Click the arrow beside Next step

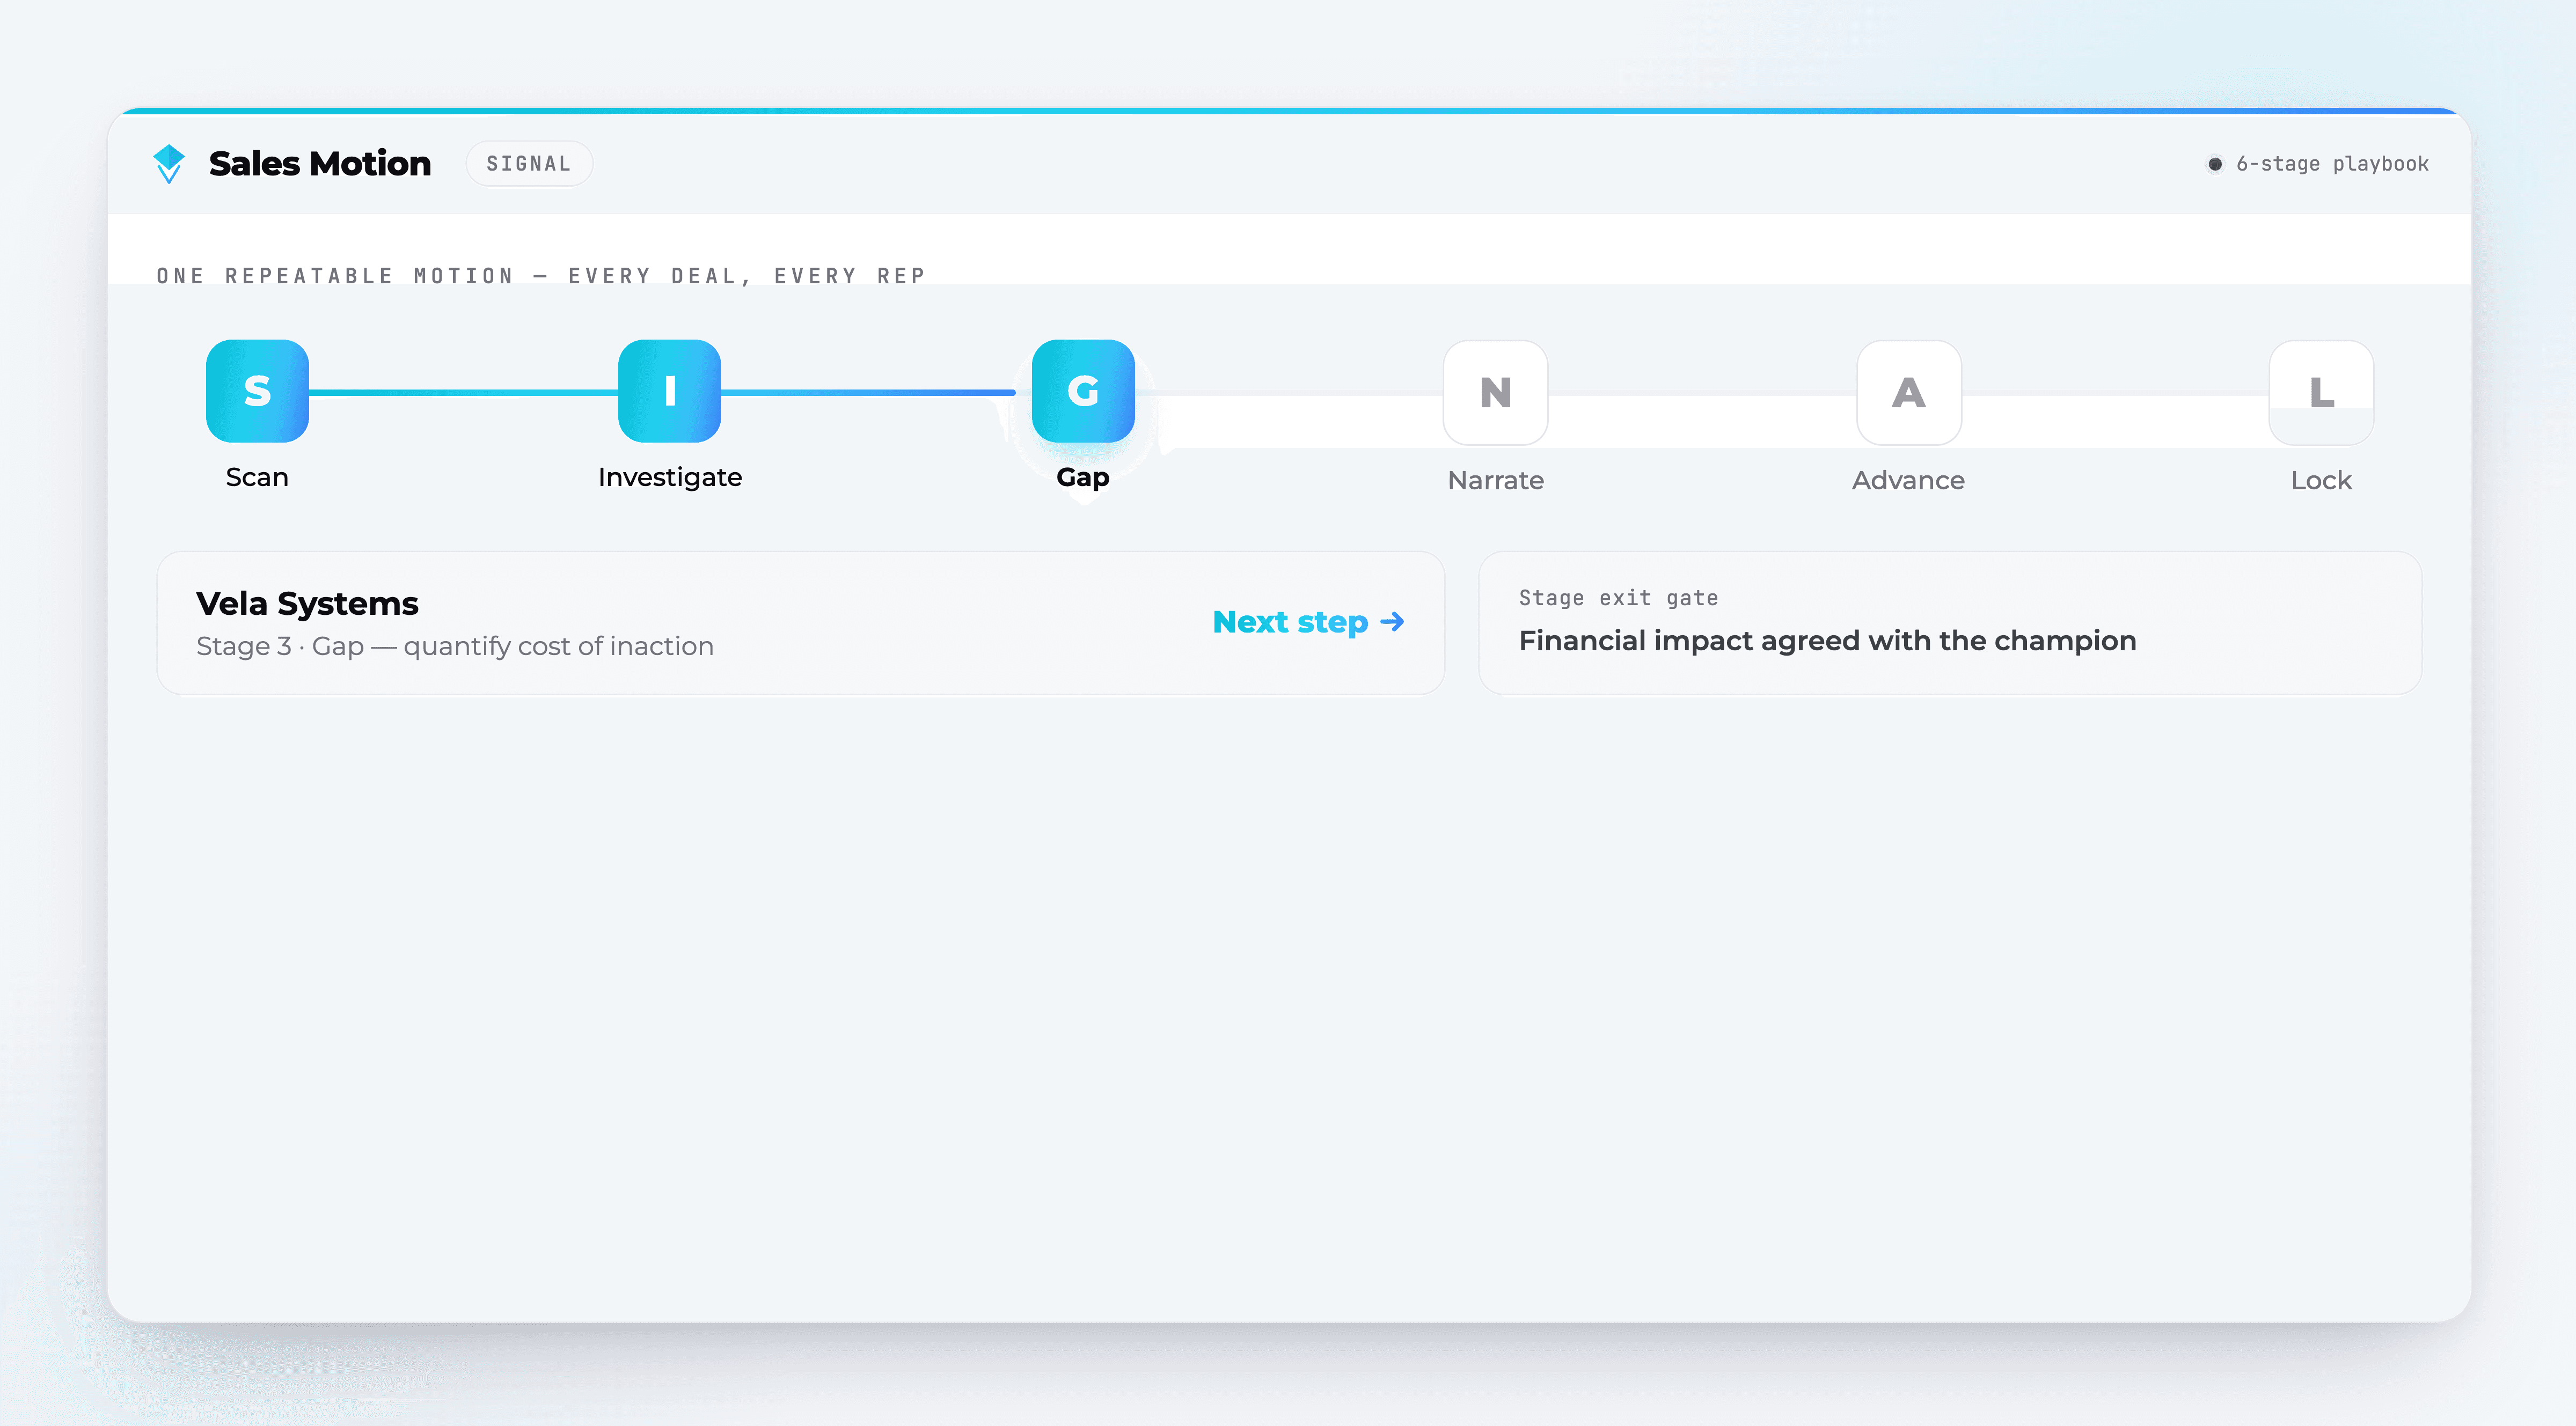(1393, 622)
